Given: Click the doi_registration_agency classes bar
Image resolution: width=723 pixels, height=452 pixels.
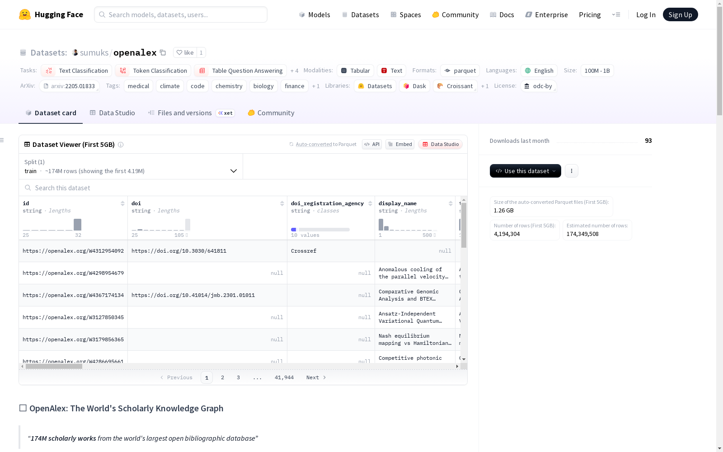Looking at the screenshot, I should (x=320, y=230).
